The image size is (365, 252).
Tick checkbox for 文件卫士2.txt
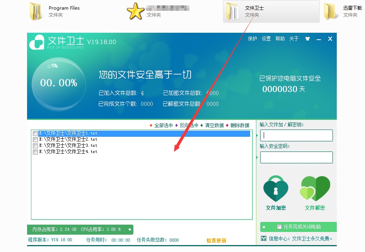click(36, 140)
